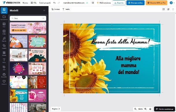This screenshot has height=112, width=176.
Task: Open the Foto panel in sidebar
Action: [x=4, y=25]
